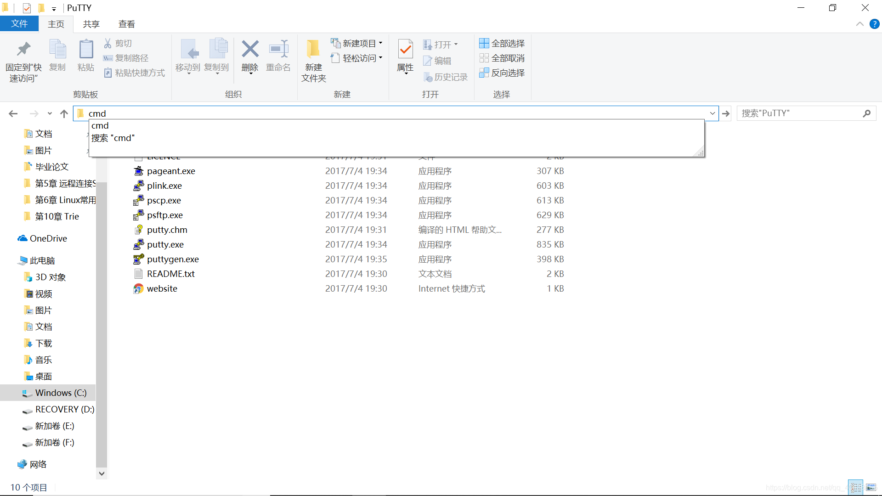This screenshot has width=882, height=496.
Task: Click Select all (全部选择)
Action: point(502,43)
